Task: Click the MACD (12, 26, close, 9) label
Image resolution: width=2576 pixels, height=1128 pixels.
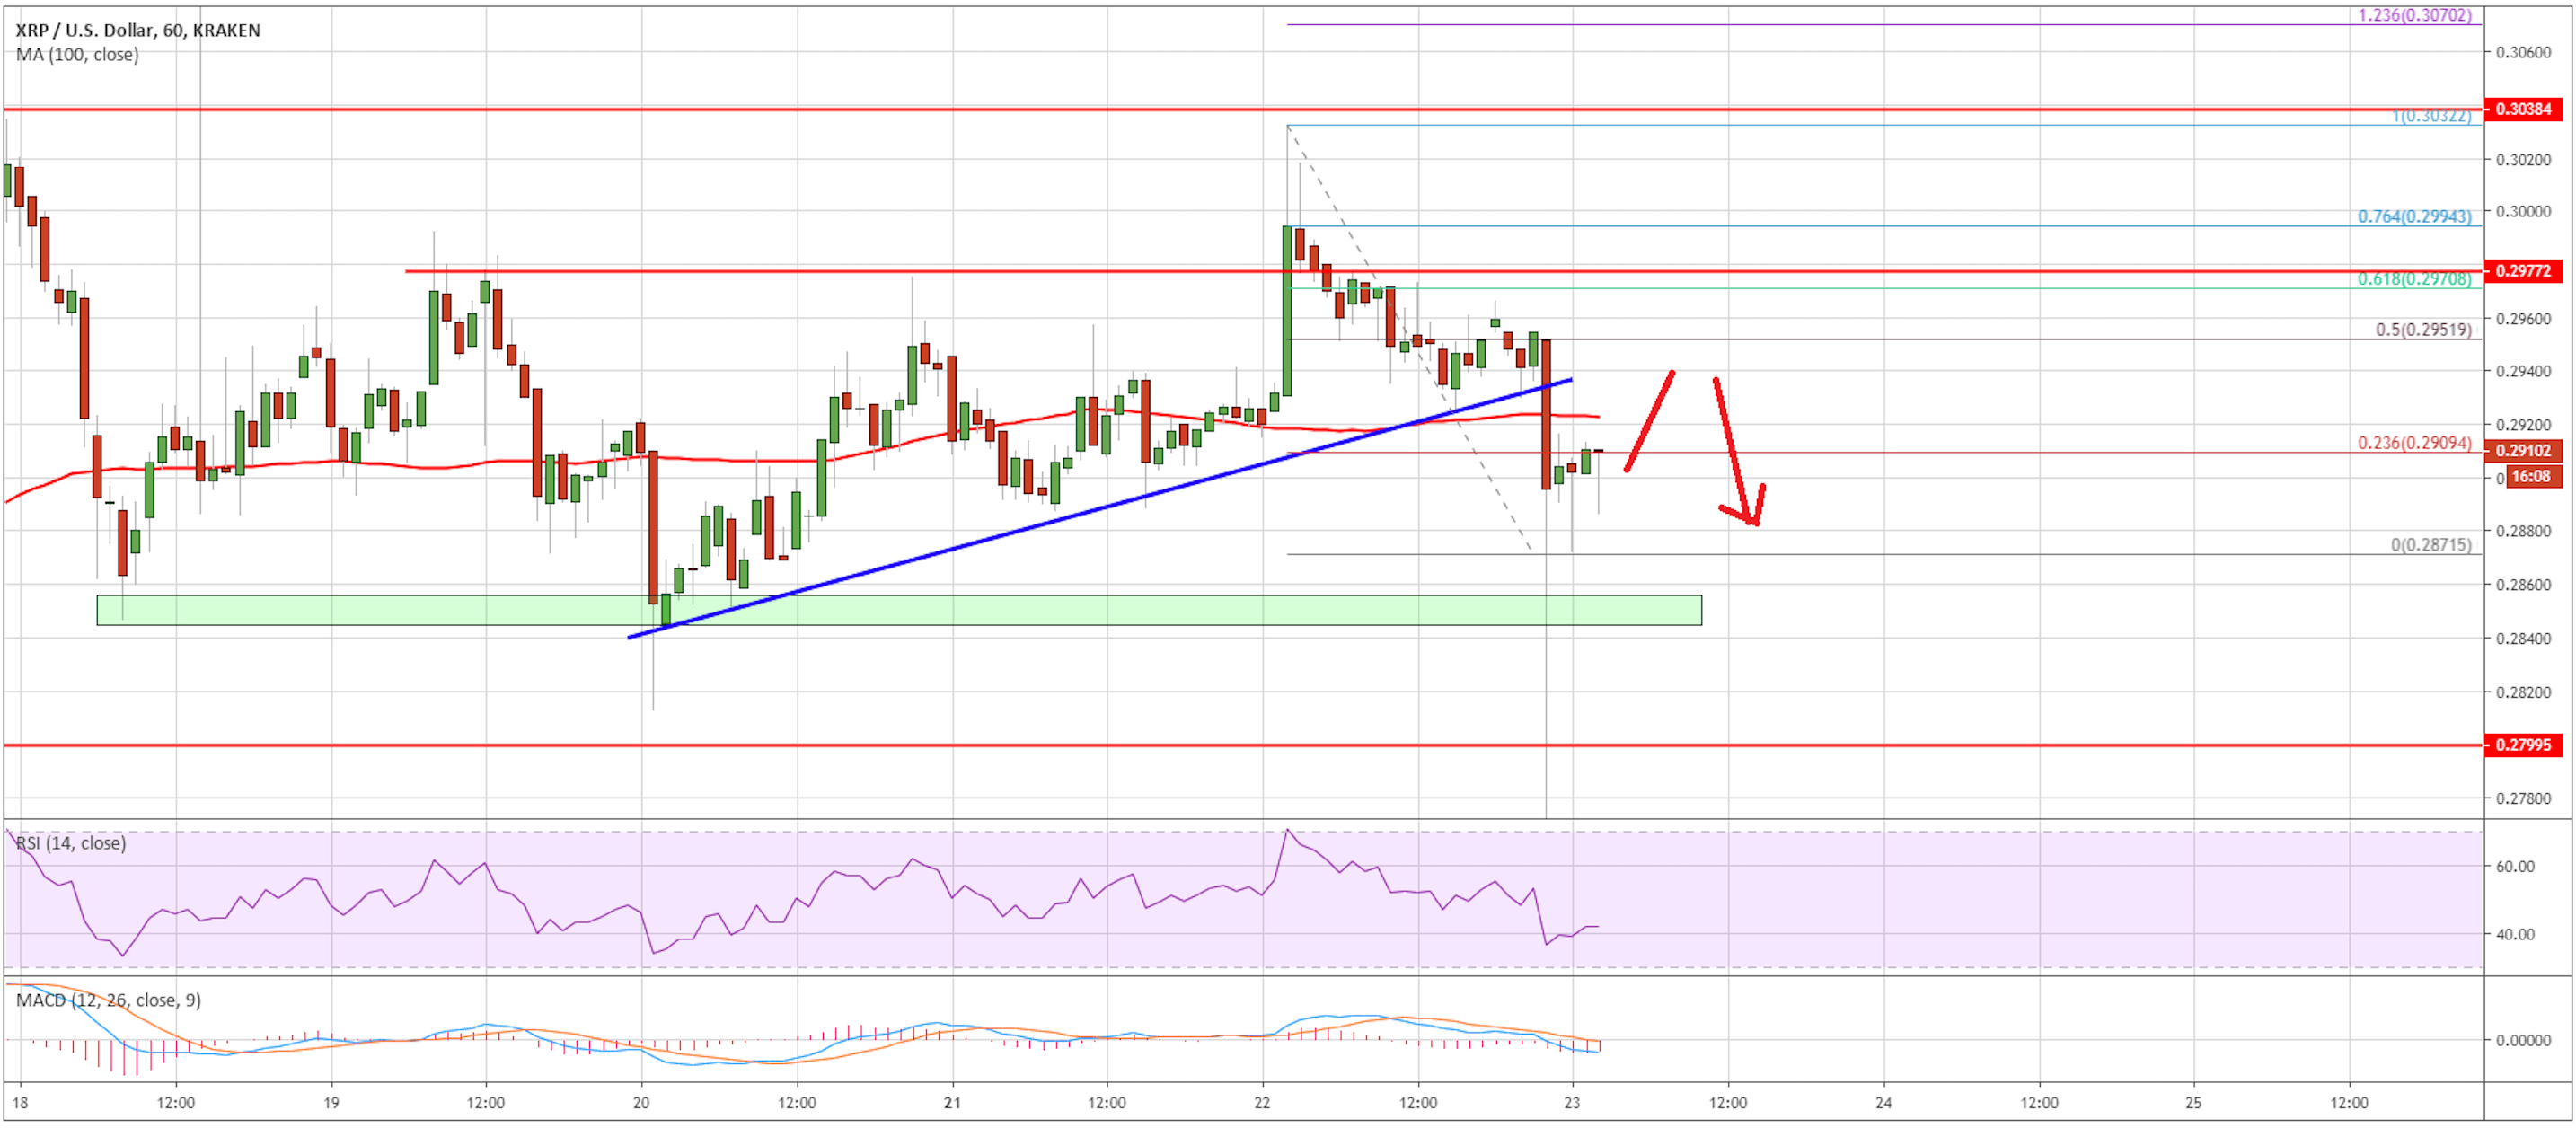Action: [x=108, y=1000]
